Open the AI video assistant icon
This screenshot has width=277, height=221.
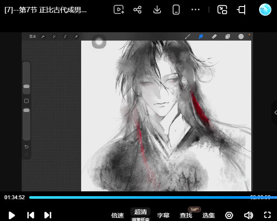(x=119, y=10)
